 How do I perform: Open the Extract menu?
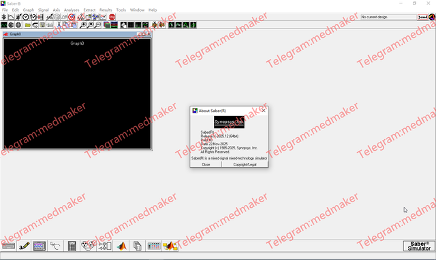(89, 10)
